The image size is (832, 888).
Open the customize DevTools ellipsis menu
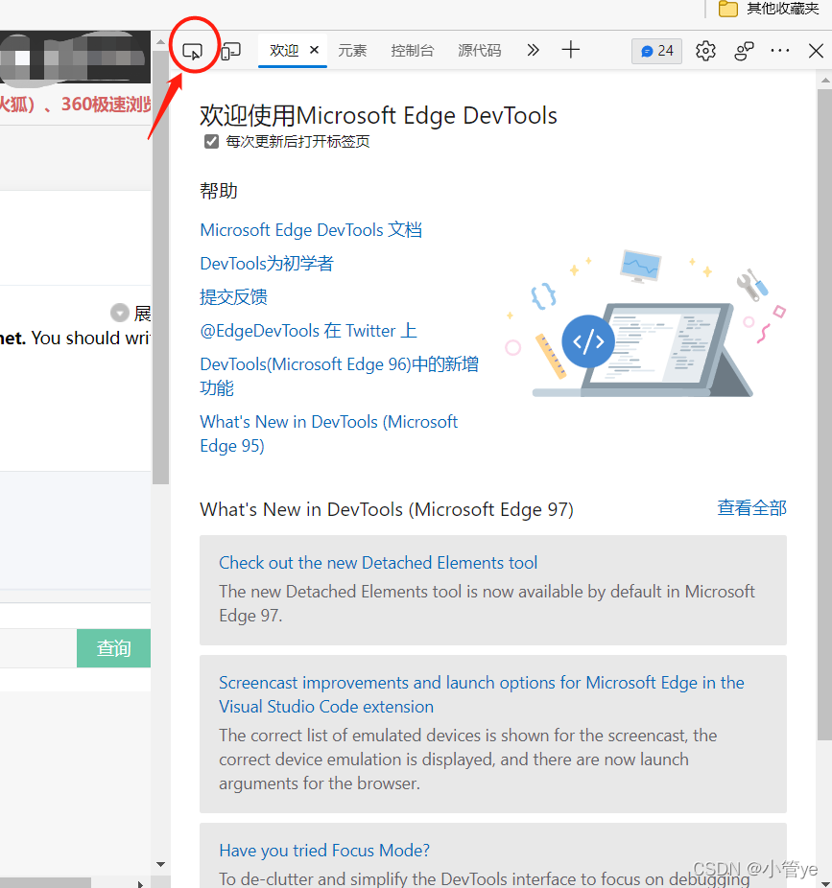(x=780, y=51)
